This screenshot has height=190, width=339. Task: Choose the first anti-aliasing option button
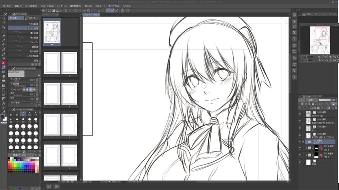(24, 89)
